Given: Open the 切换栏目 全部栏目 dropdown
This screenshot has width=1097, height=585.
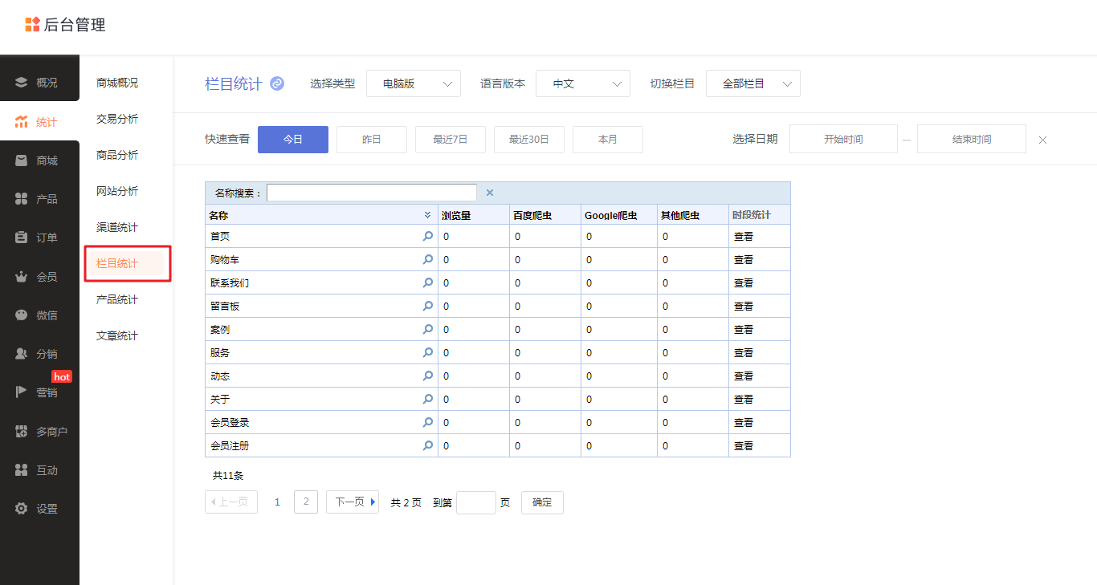Looking at the screenshot, I should click(x=753, y=83).
